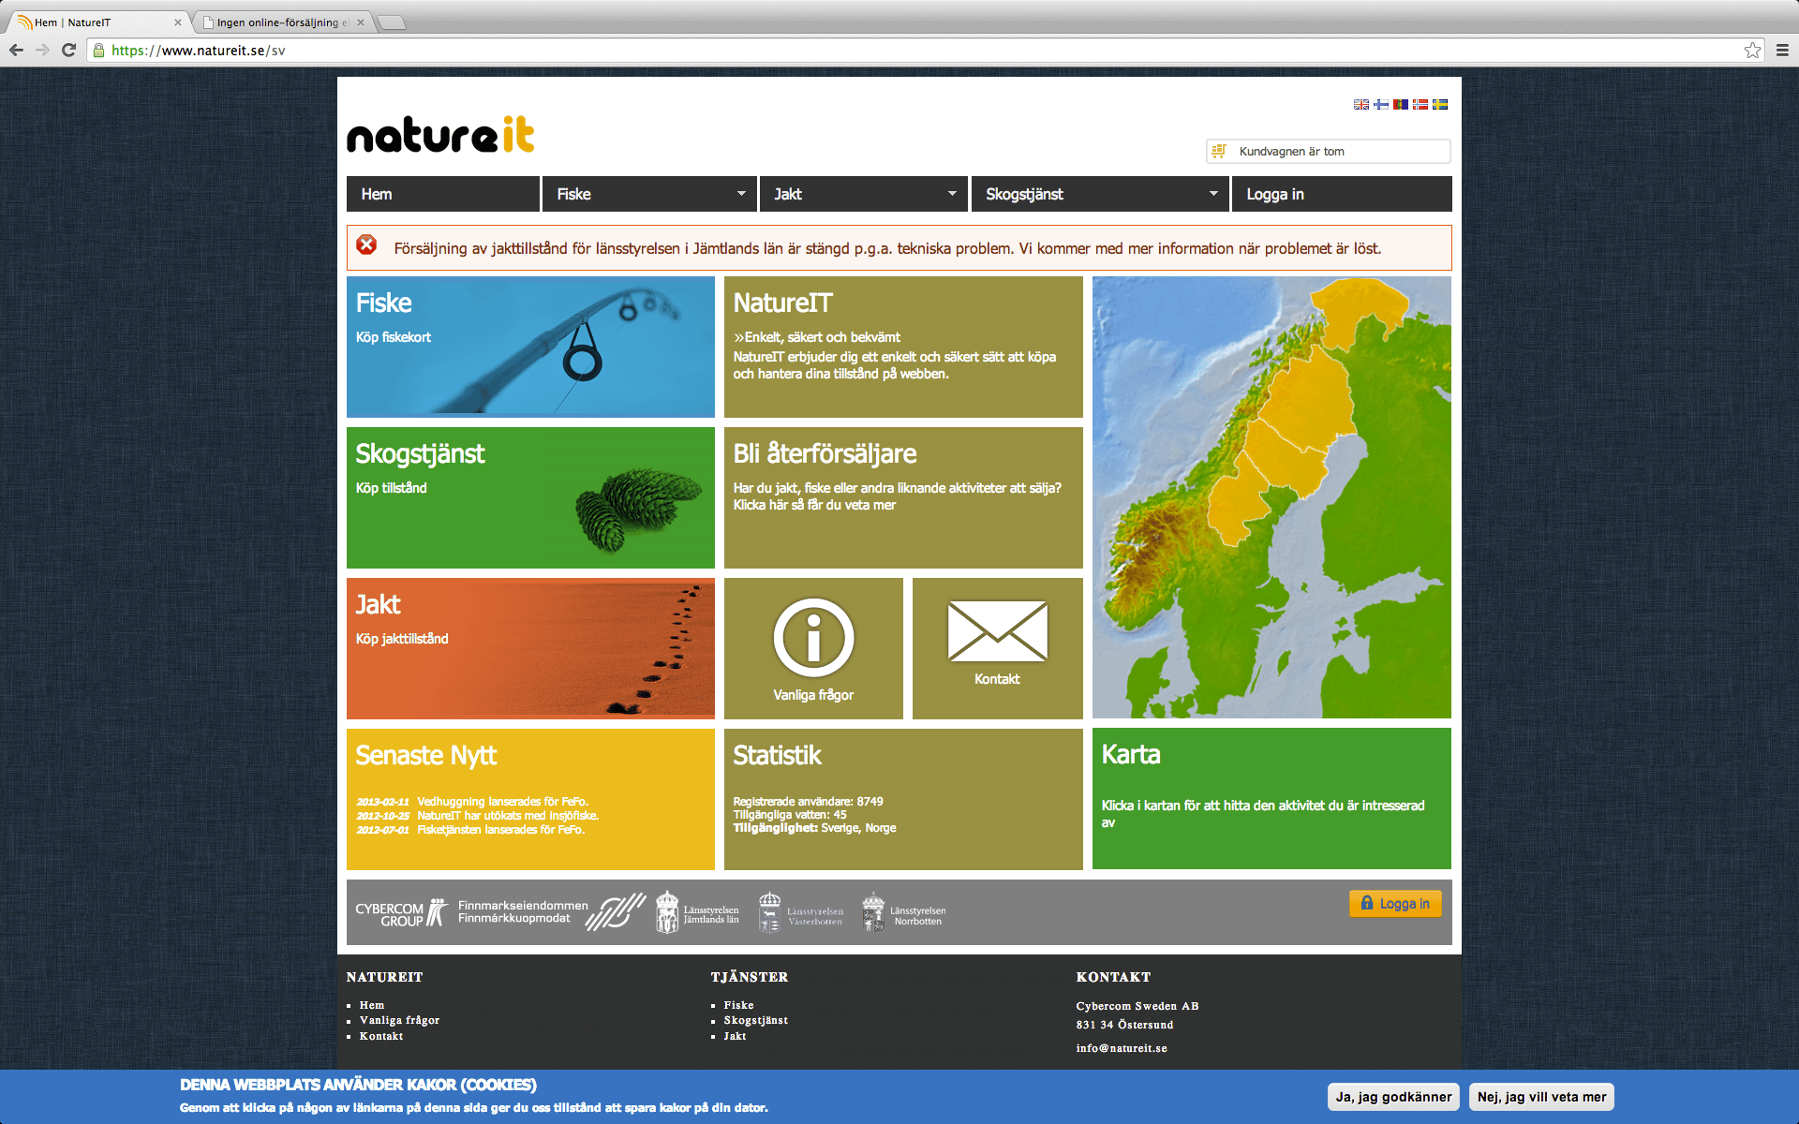
Task: Close the Ingen online-försäljning tab
Action: click(361, 22)
